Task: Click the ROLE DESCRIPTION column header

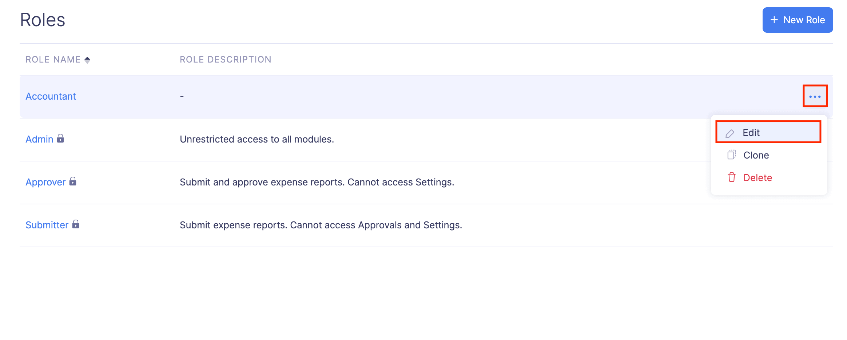Action: point(225,60)
